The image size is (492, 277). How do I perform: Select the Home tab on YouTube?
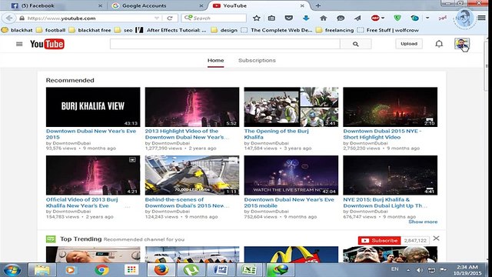pyautogui.click(x=215, y=60)
